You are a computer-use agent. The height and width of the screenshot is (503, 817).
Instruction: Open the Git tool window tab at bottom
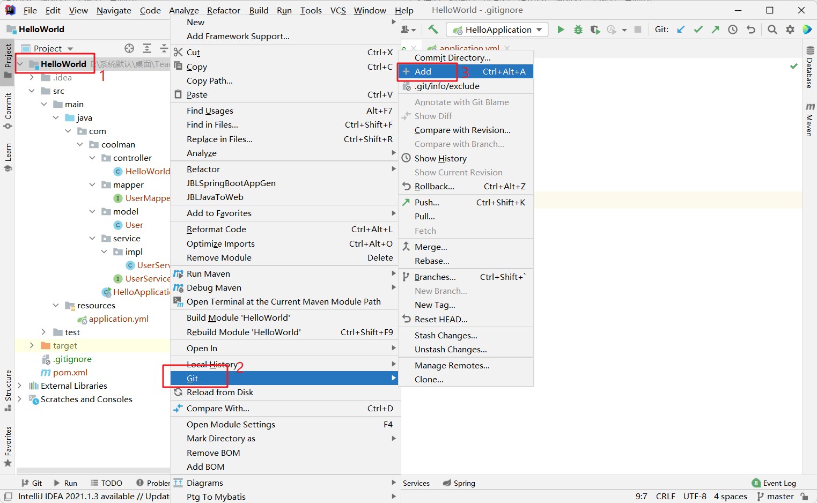pyautogui.click(x=31, y=483)
